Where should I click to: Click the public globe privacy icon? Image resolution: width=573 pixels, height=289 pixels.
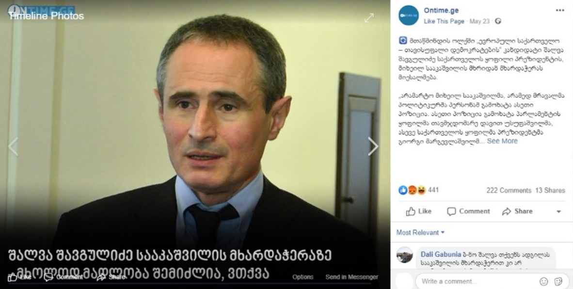click(498, 21)
